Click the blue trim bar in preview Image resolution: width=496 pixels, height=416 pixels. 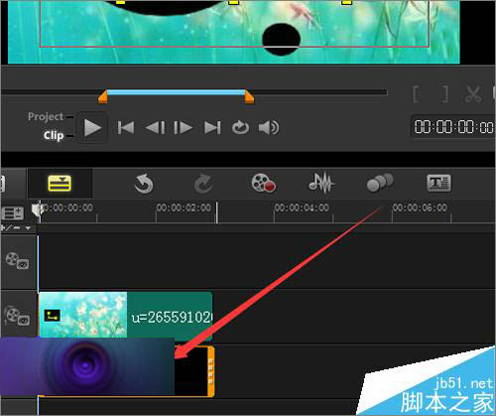tap(176, 92)
